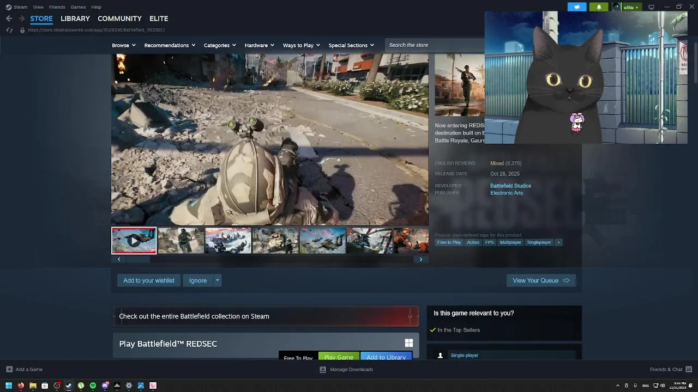Click the green Play Game button
The height and width of the screenshot is (392, 698).
pos(339,357)
